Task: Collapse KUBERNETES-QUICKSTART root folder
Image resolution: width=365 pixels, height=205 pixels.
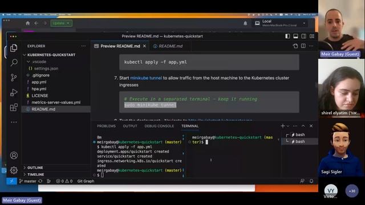Action: point(51,55)
